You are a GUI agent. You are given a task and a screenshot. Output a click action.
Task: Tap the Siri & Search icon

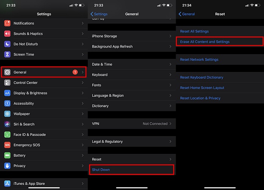7,124
